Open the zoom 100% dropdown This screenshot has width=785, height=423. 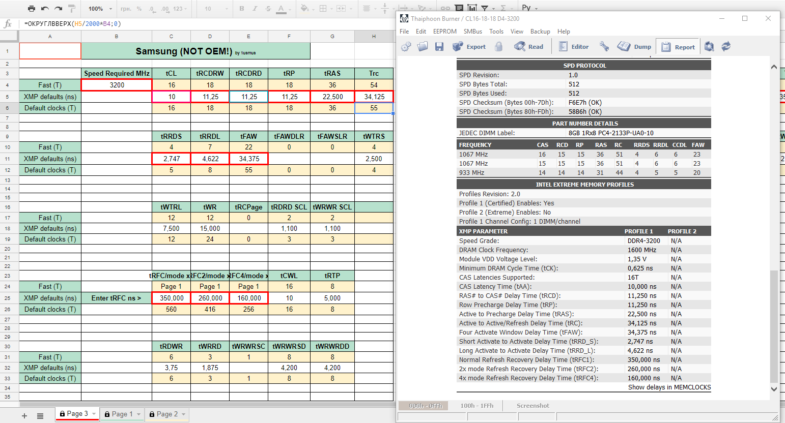pyautogui.click(x=100, y=9)
